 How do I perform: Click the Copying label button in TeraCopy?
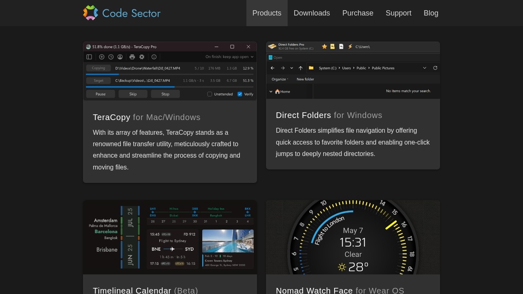click(x=98, y=68)
